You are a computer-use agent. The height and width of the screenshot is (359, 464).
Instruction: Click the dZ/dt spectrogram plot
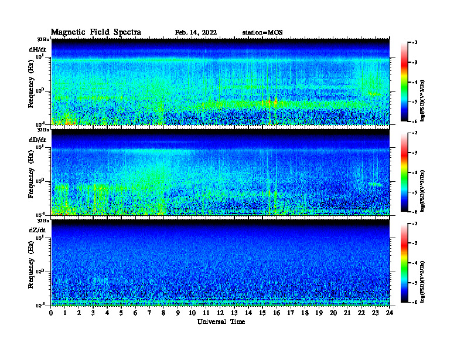pyautogui.click(x=220, y=262)
